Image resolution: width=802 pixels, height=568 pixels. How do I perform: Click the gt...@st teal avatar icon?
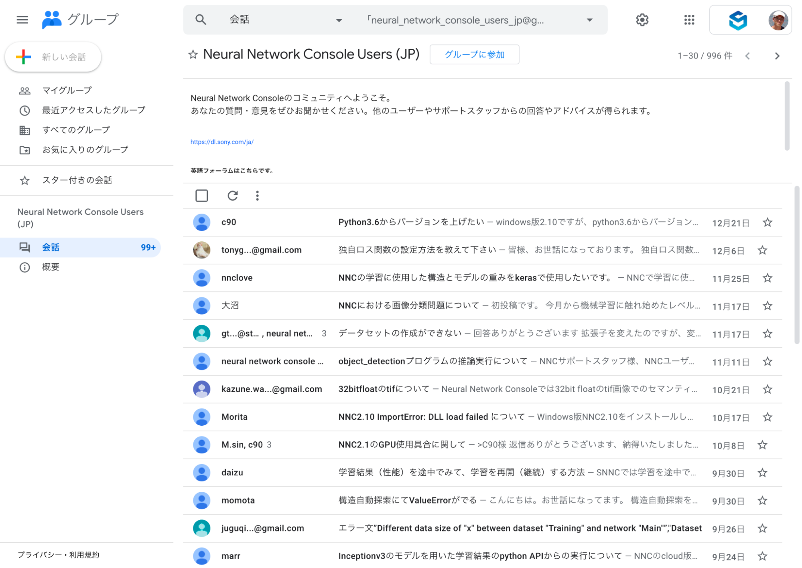201,334
